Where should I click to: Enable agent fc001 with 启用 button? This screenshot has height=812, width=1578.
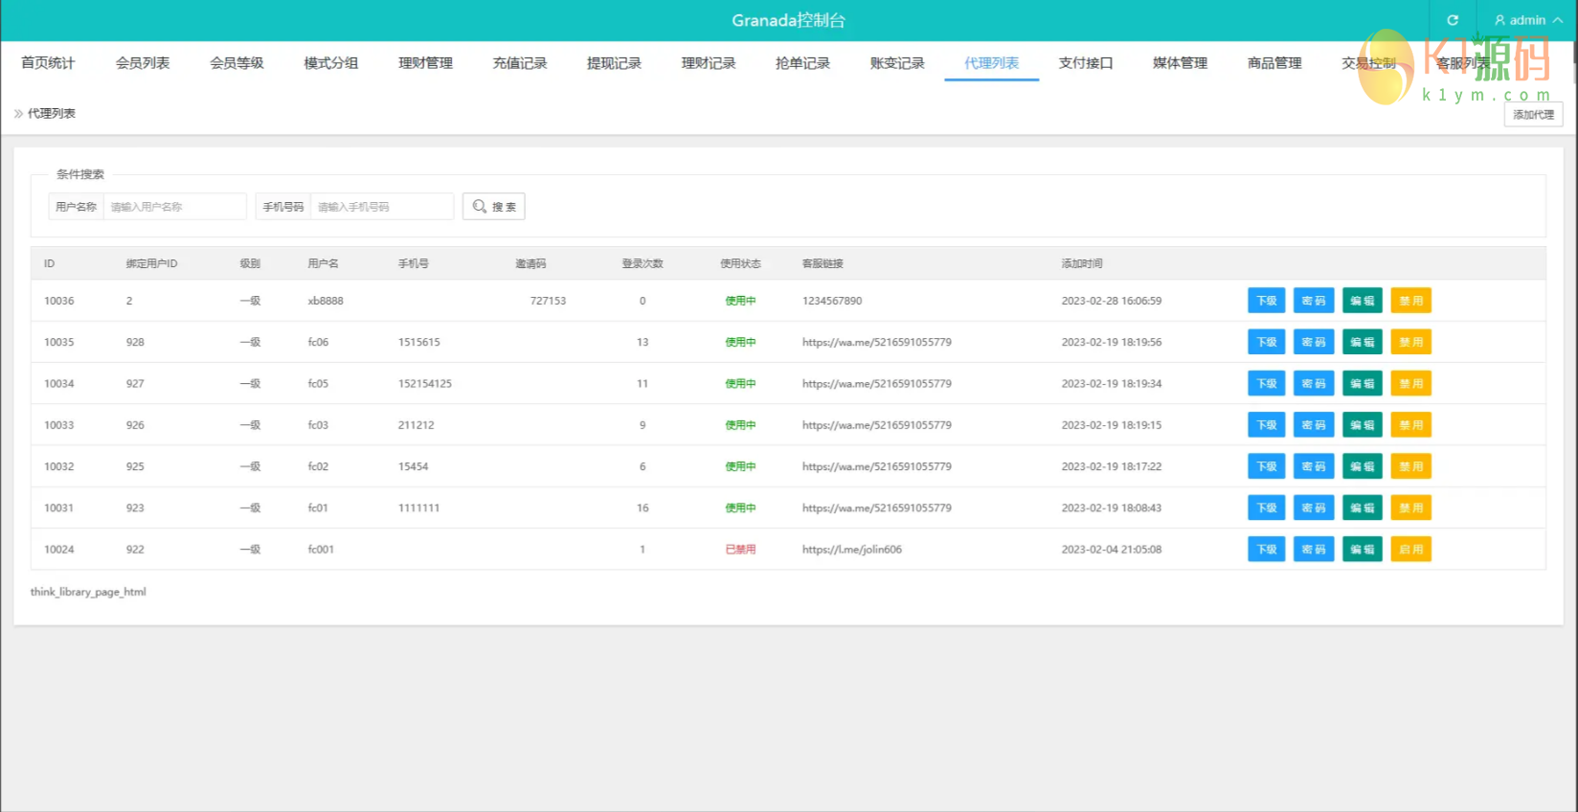[x=1410, y=550]
